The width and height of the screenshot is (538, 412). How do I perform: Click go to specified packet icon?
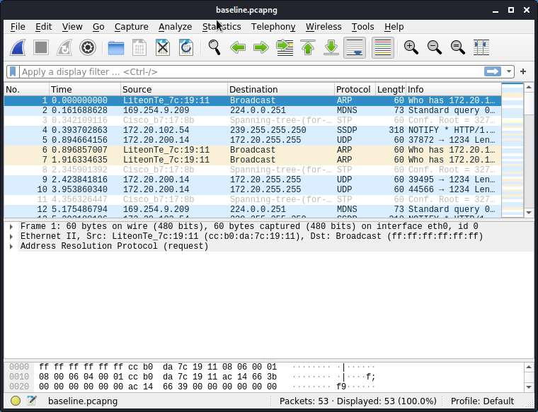click(285, 47)
